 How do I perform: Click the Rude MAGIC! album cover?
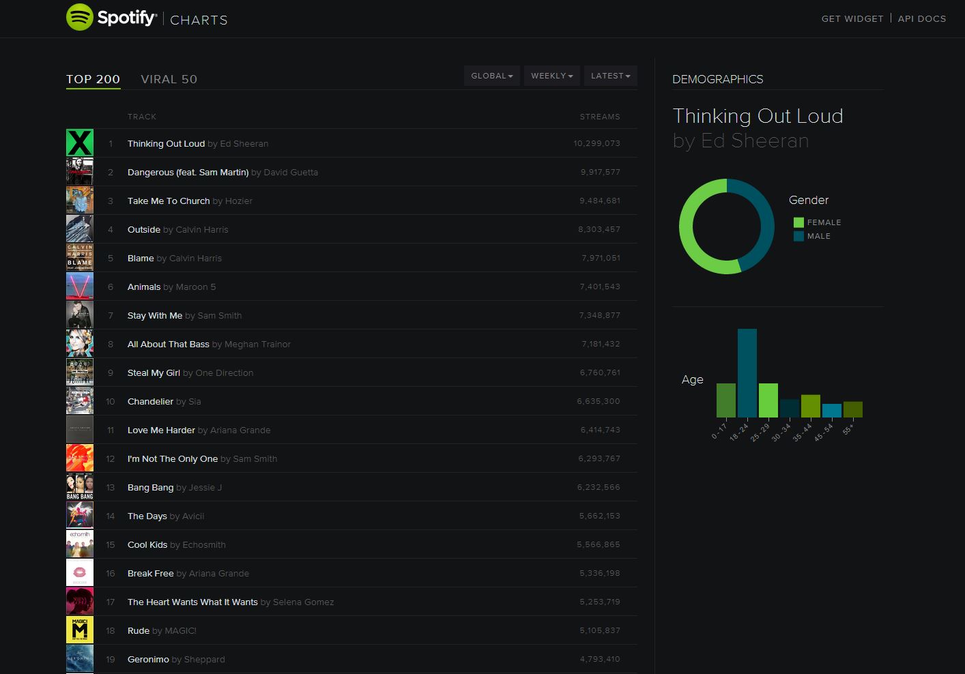(x=80, y=630)
